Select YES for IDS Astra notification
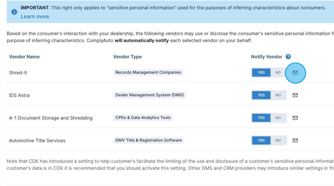Image resolution: width=334 pixels, height=186 pixels. (x=261, y=95)
